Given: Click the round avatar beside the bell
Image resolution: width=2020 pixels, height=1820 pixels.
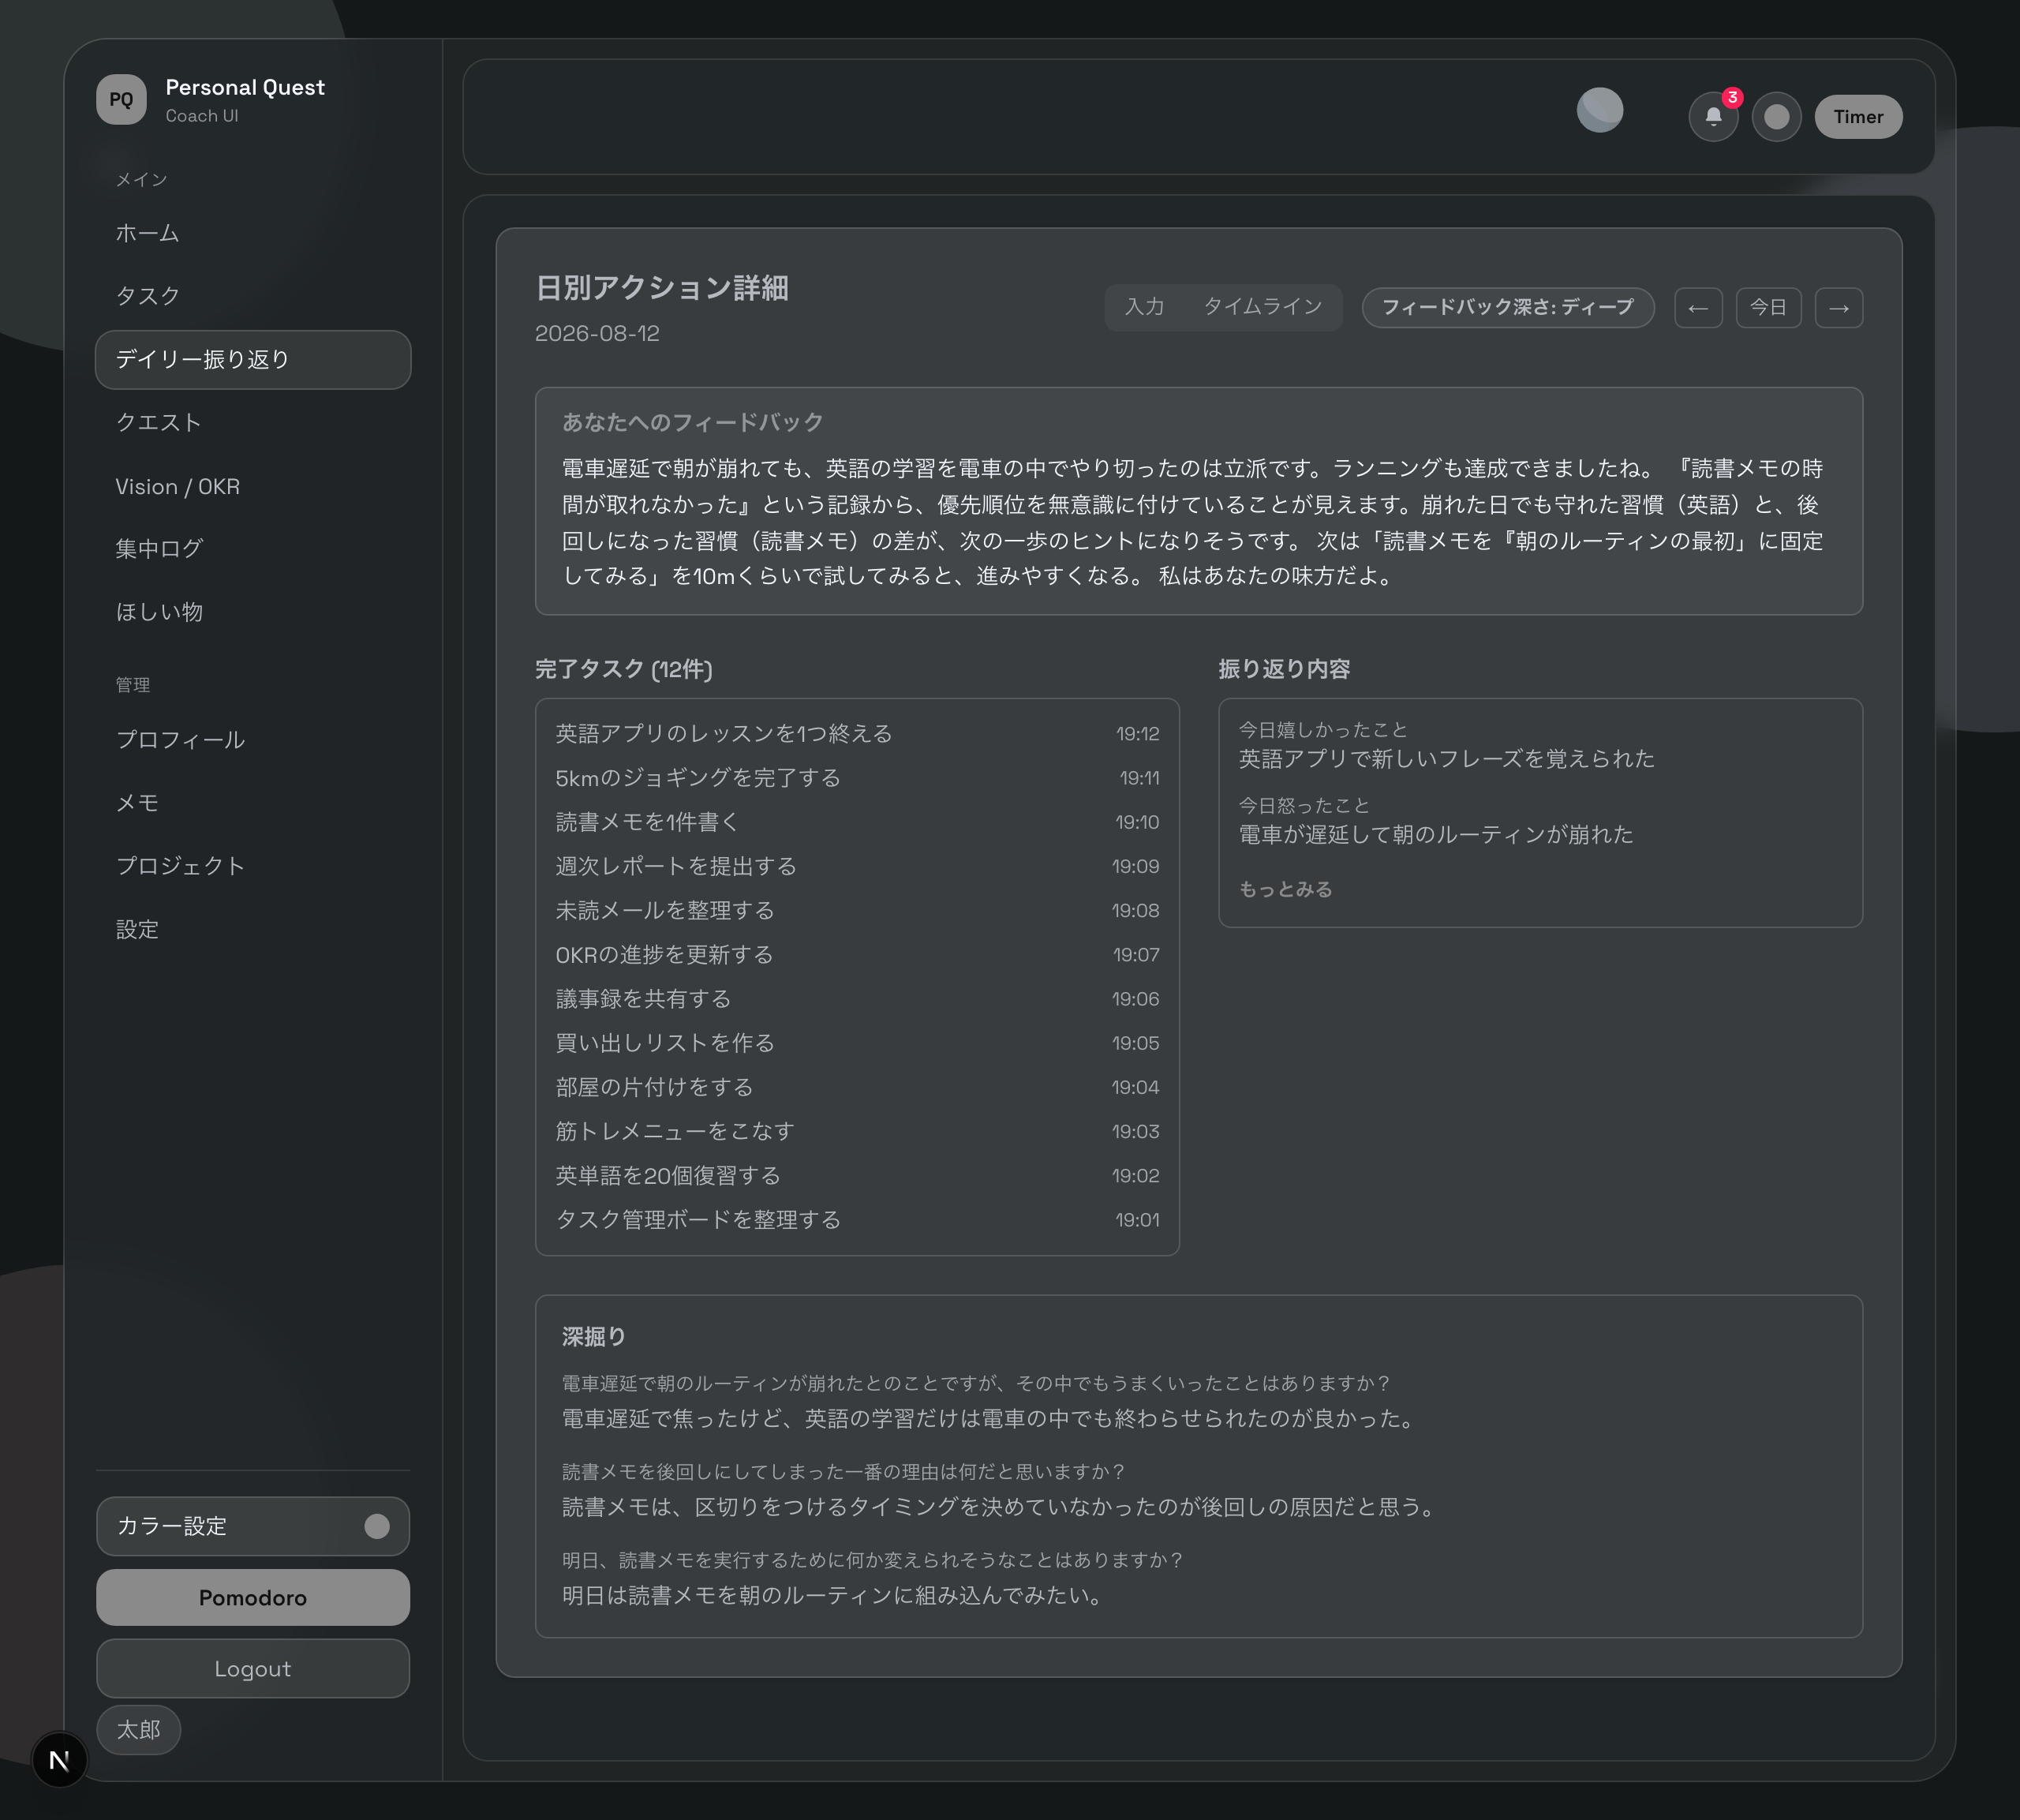Looking at the screenshot, I should pyautogui.click(x=1776, y=117).
